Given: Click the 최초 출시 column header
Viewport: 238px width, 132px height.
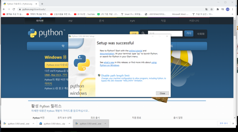Looking at the screenshot, I should (x=95, y=118).
